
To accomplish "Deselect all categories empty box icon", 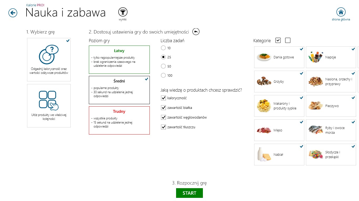I will pos(288,40).
